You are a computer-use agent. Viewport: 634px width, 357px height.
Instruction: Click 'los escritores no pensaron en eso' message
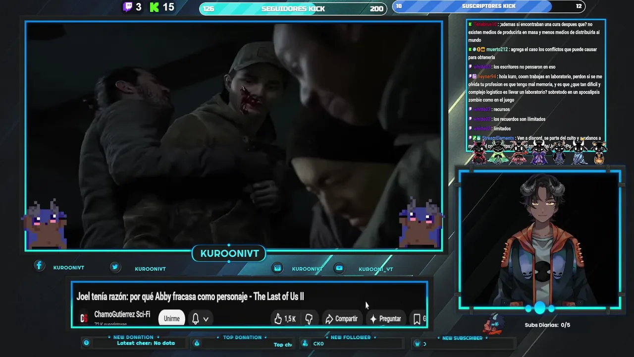point(524,67)
